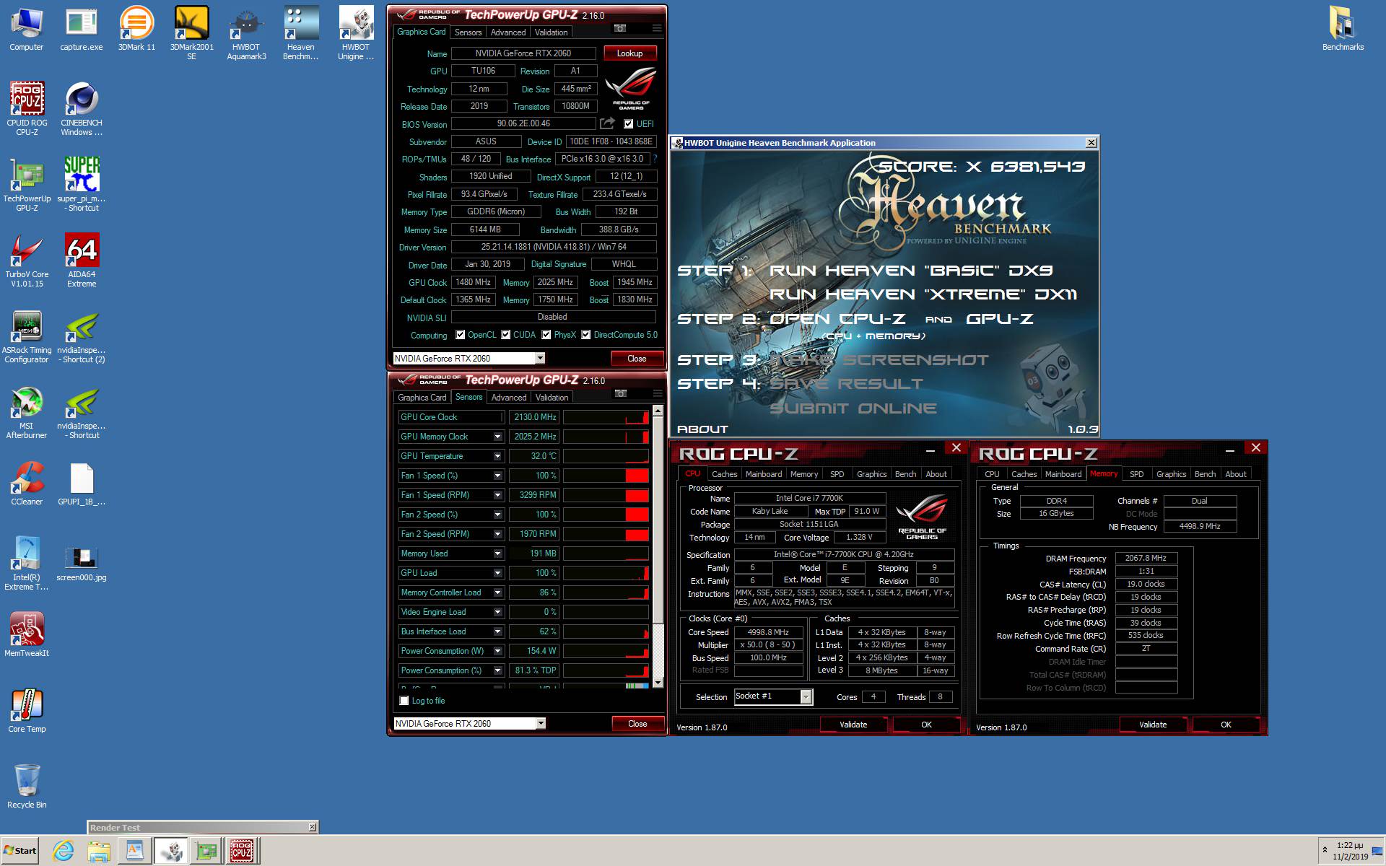Launch 3DMark2001 SE shortcut
The width and height of the screenshot is (1386, 866).
(191, 33)
